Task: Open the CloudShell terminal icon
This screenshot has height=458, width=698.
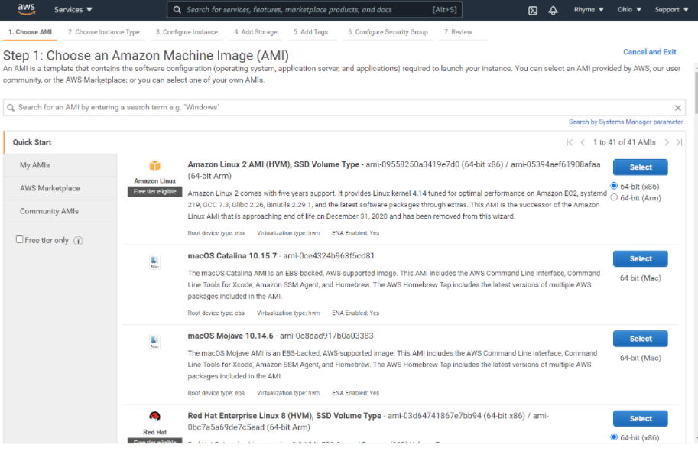Action: (532, 10)
